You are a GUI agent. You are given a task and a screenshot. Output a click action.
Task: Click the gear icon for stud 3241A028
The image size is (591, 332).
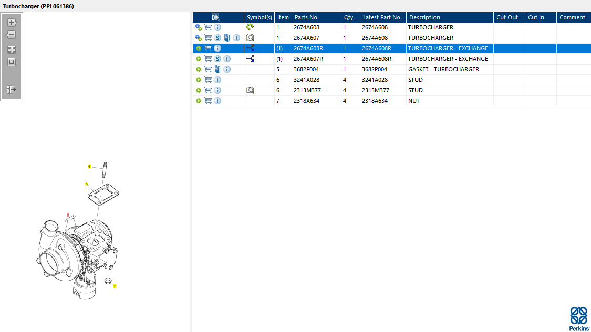point(199,80)
